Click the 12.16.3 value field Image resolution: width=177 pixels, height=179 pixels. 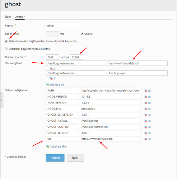[110, 97]
